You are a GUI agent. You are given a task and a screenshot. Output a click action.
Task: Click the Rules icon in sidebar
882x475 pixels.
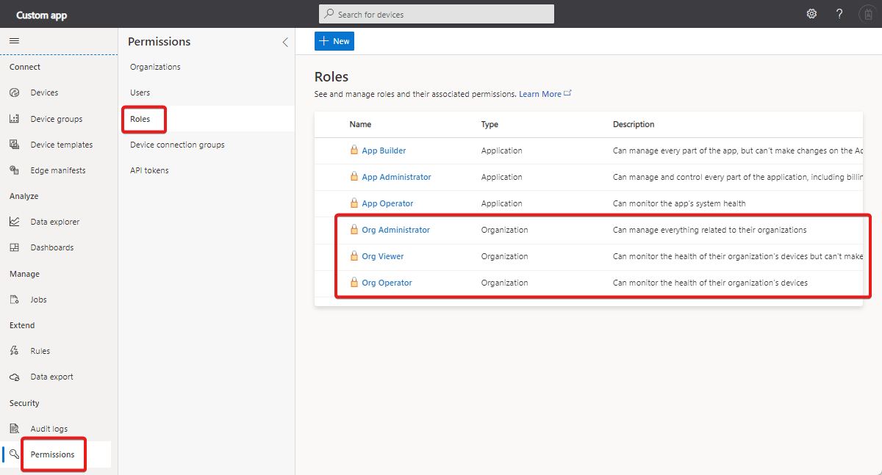coord(15,351)
